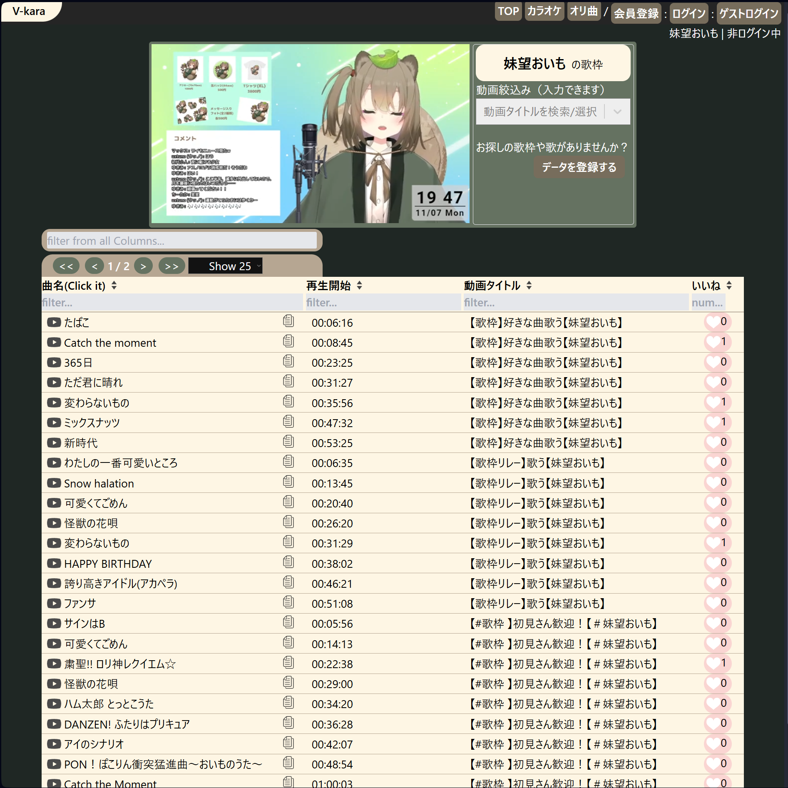Go to previous page with <
Viewport: 788px width, 788px height.
click(x=94, y=266)
